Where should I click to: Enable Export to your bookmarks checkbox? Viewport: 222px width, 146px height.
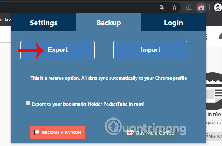point(28,103)
